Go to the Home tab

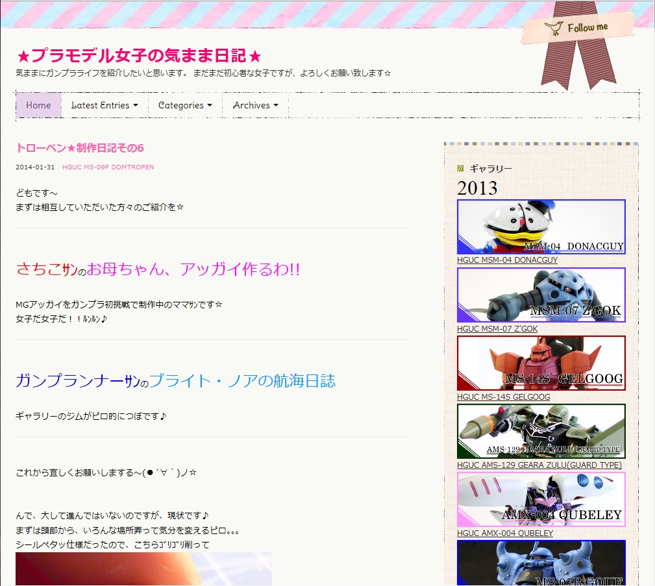coord(38,105)
